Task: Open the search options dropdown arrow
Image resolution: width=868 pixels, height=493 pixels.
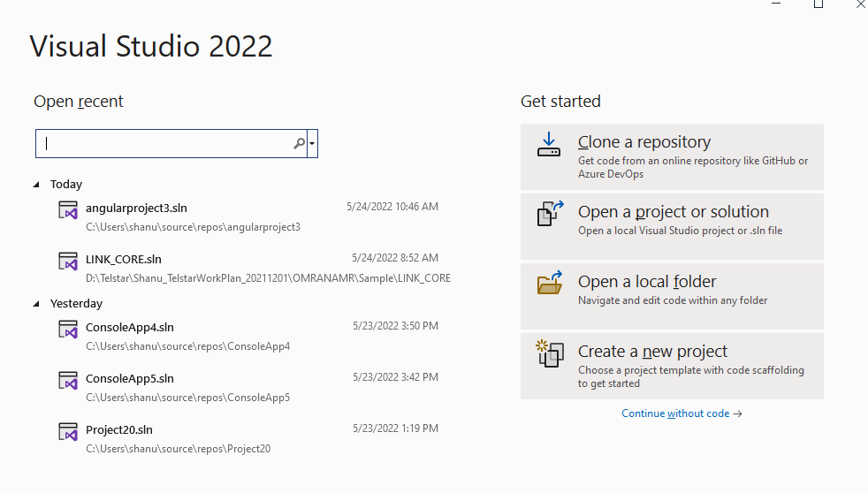Action: [312, 144]
